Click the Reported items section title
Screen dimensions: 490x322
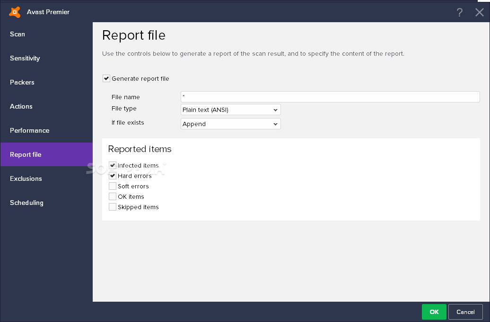(140, 149)
